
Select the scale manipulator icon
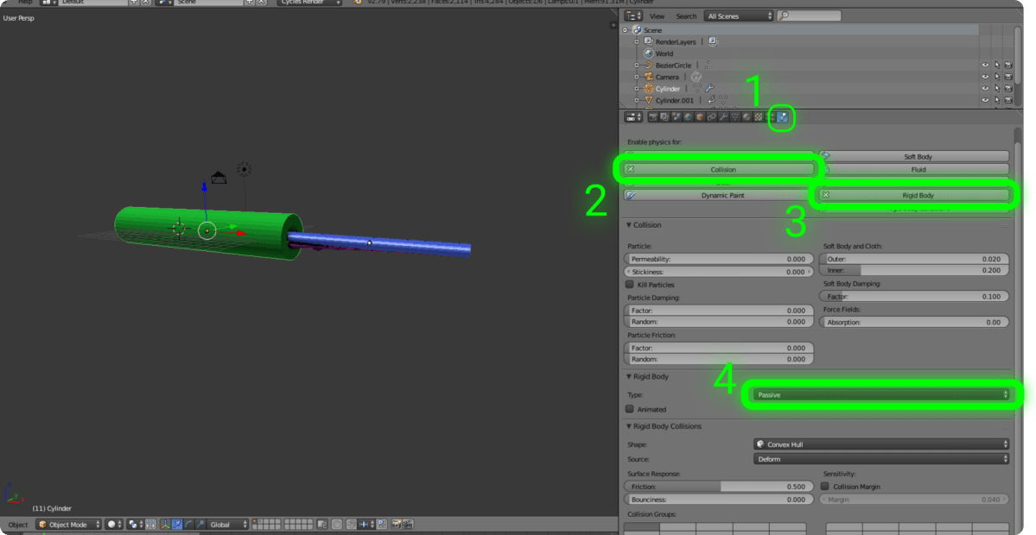coord(200,525)
